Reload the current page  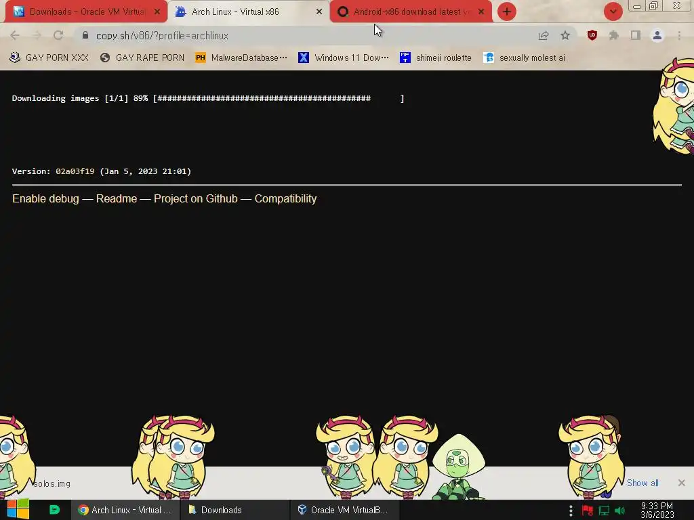[58, 35]
